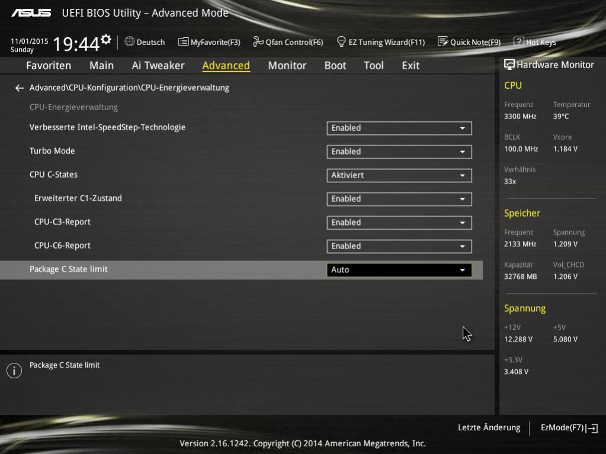Image resolution: width=606 pixels, height=454 pixels.
Task: Click the Verhältnis value 33x
Action: [x=510, y=181]
